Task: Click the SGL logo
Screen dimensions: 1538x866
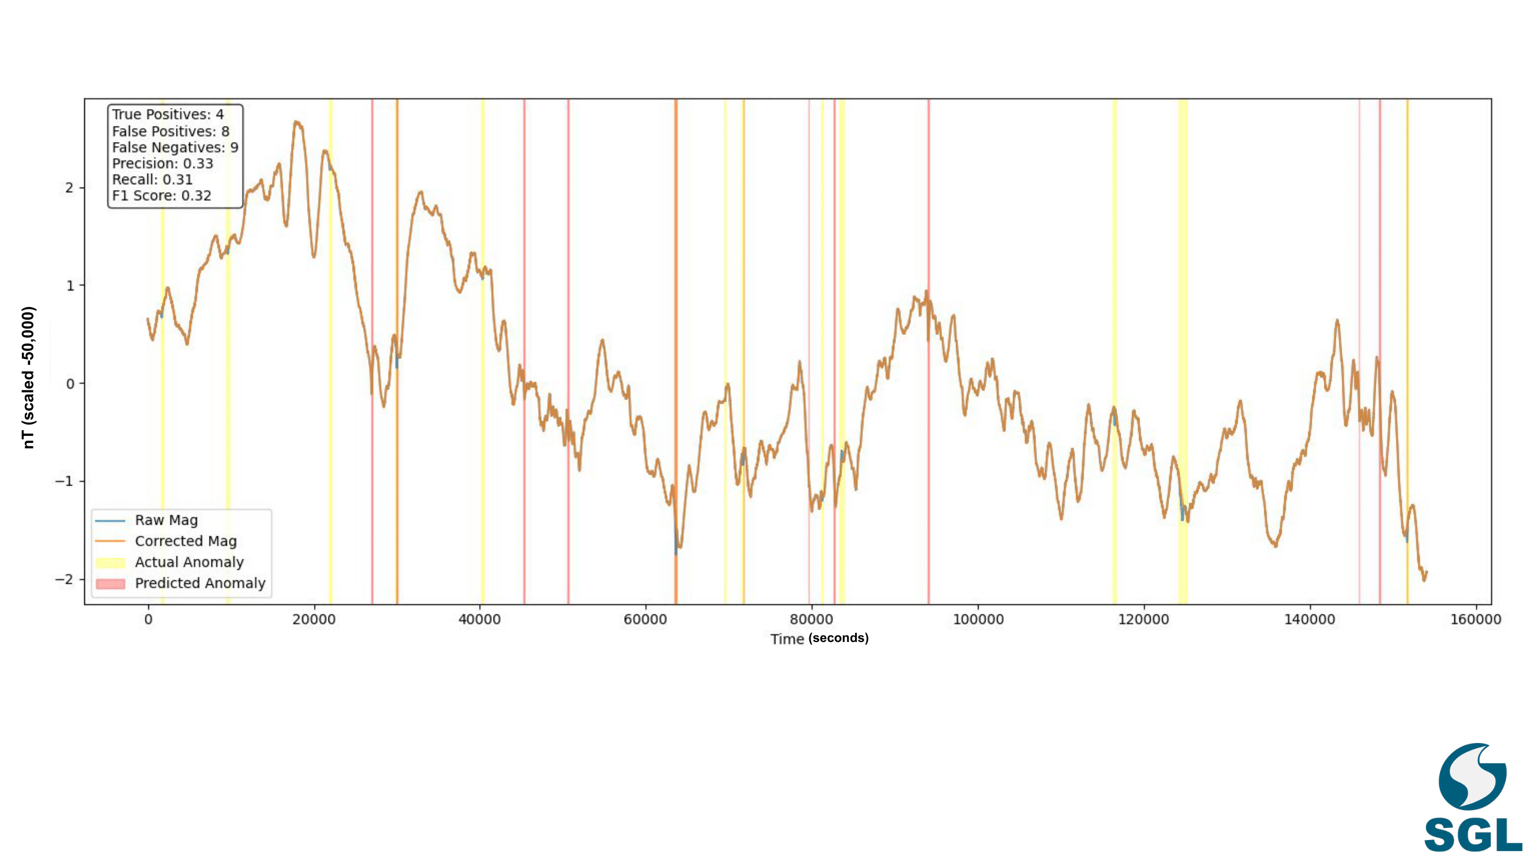Action: click(x=1472, y=797)
